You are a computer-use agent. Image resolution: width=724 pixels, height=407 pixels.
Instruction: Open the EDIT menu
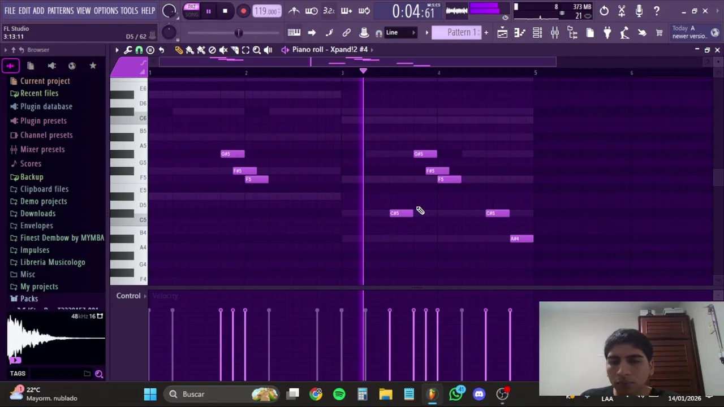click(24, 11)
